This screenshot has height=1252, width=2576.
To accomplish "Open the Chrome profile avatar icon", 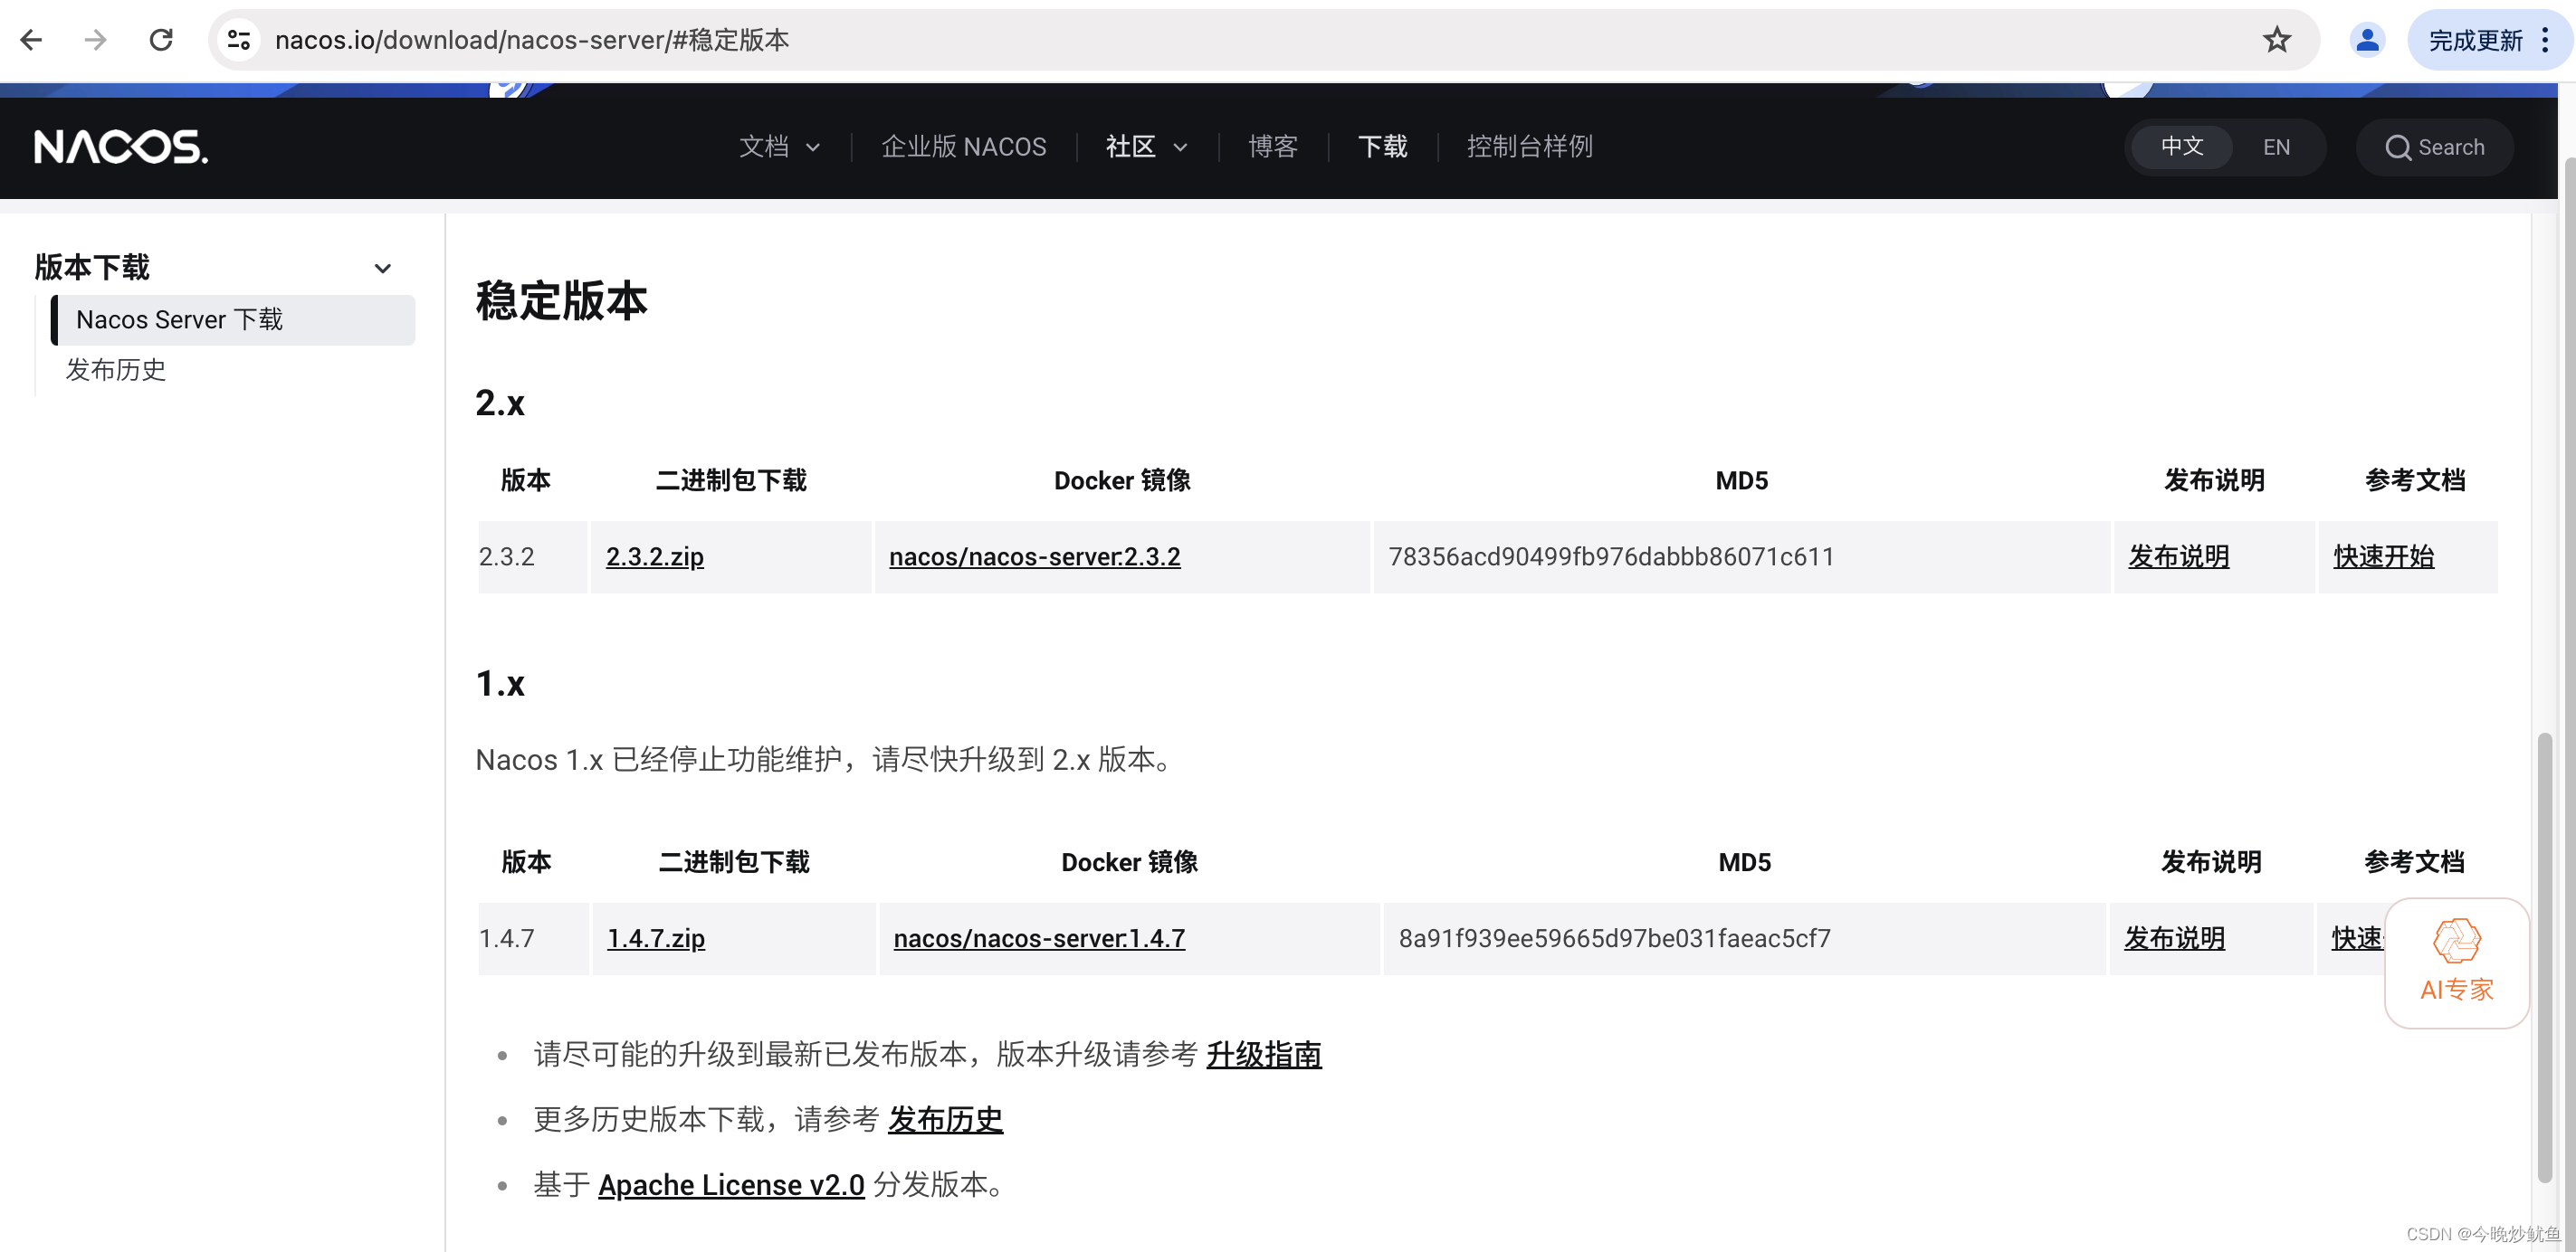I will 2366,40.
